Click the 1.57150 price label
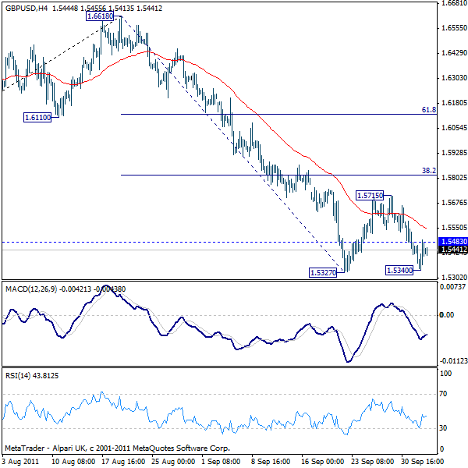The image size is (468, 468). point(370,196)
